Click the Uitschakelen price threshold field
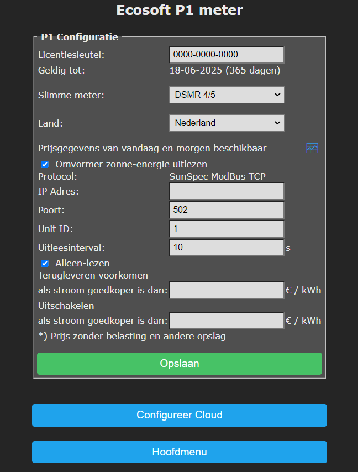 pos(227,321)
